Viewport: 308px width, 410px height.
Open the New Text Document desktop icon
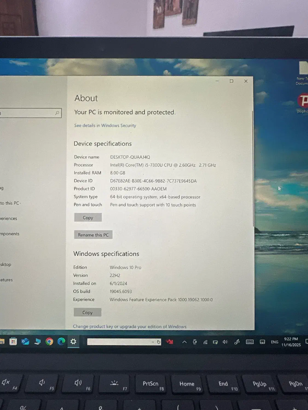302,73
